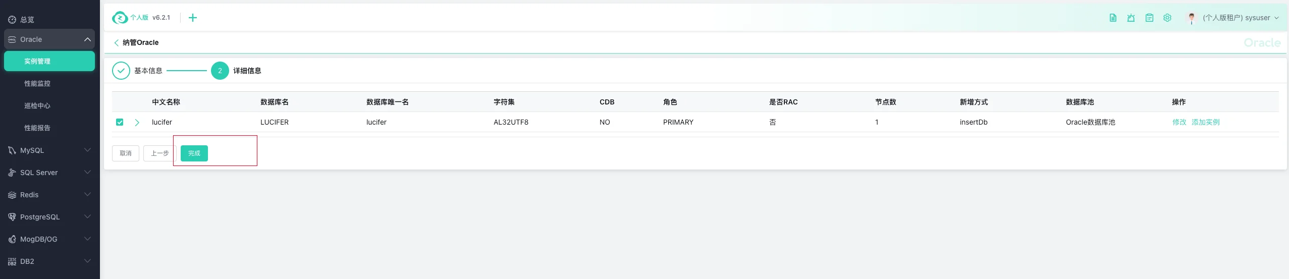Click the 添加实例 link
The height and width of the screenshot is (279, 1289).
click(x=1205, y=122)
